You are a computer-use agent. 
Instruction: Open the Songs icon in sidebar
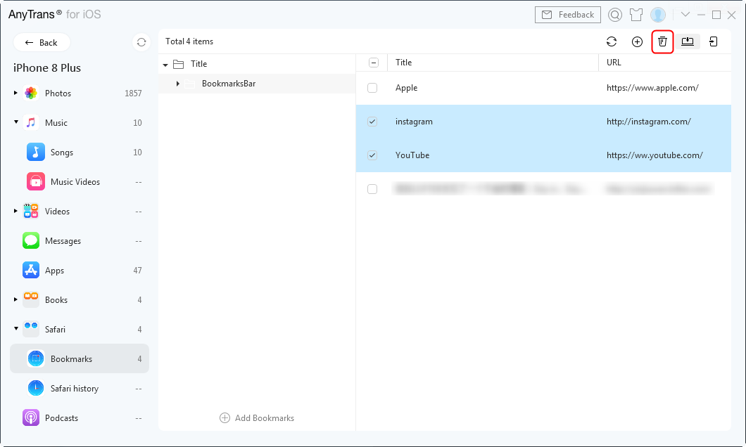[36, 152]
